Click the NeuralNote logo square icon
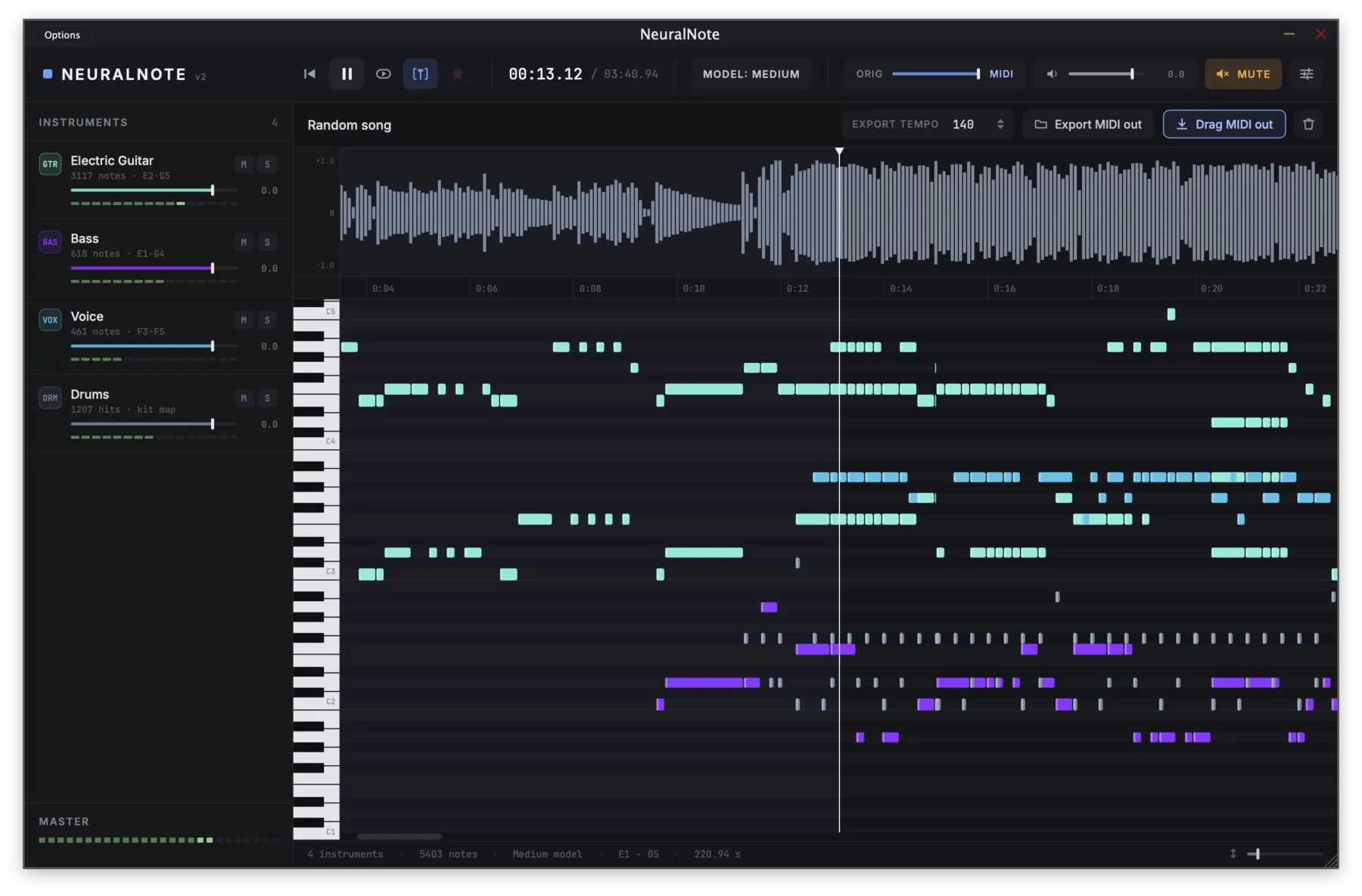This screenshot has height=896, width=1362. pos(48,74)
